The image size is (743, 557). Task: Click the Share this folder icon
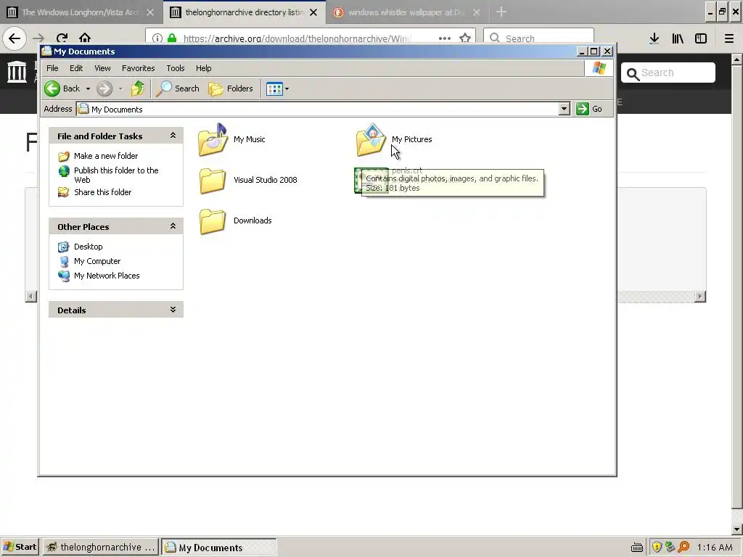pos(64,191)
